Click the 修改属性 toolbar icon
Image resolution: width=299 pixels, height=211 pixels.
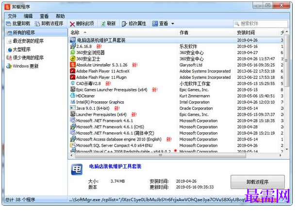pyautogui.click(x=124, y=24)
